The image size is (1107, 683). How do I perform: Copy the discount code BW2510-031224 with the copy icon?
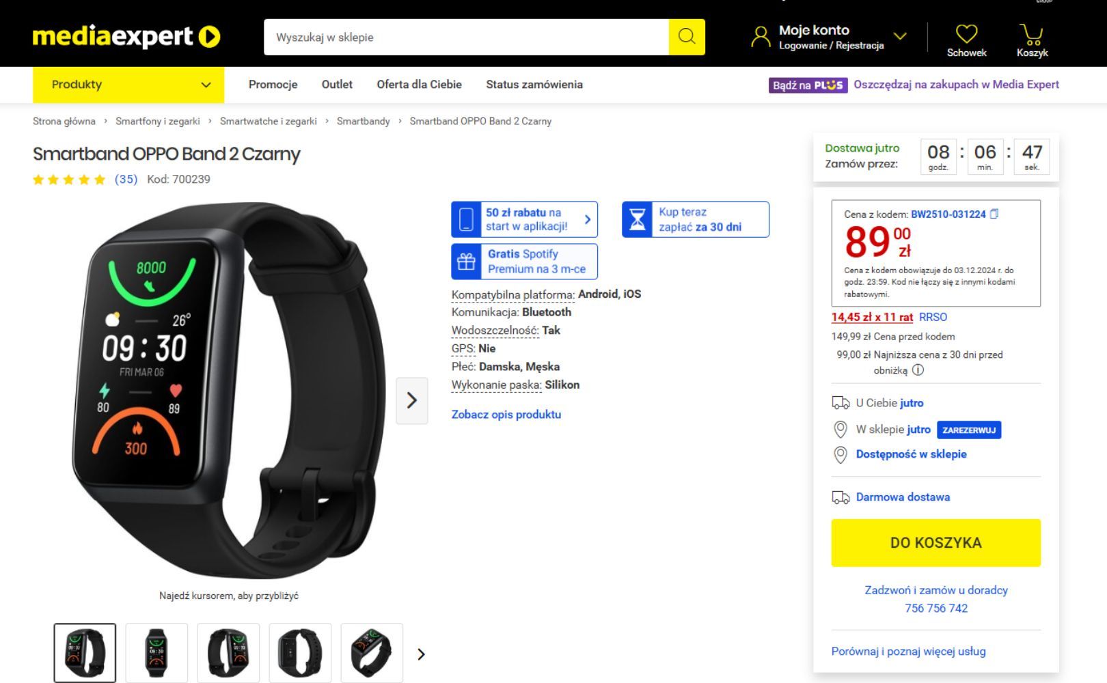(994, 214)
